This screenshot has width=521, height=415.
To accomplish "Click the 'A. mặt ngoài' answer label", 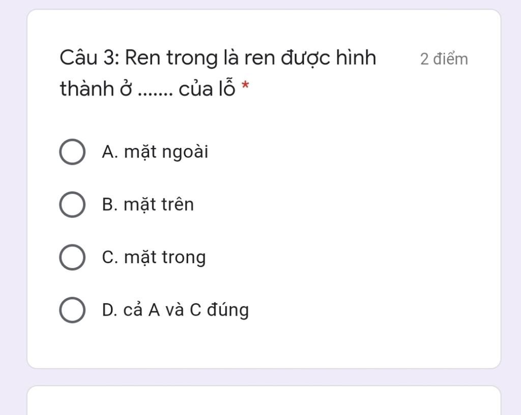I will pos(155,152).
